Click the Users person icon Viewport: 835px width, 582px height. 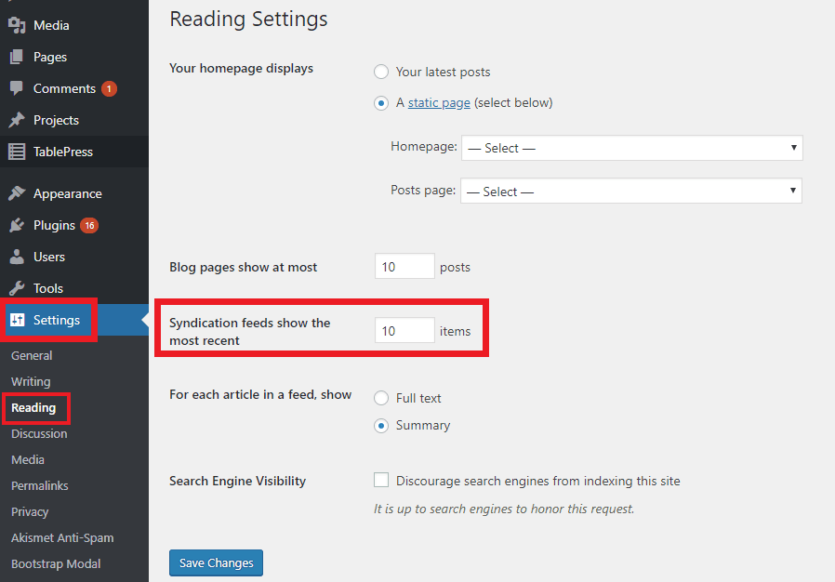[x=17, y=257]
